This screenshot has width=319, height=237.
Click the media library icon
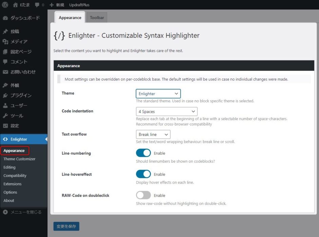(x=5, y=41)
